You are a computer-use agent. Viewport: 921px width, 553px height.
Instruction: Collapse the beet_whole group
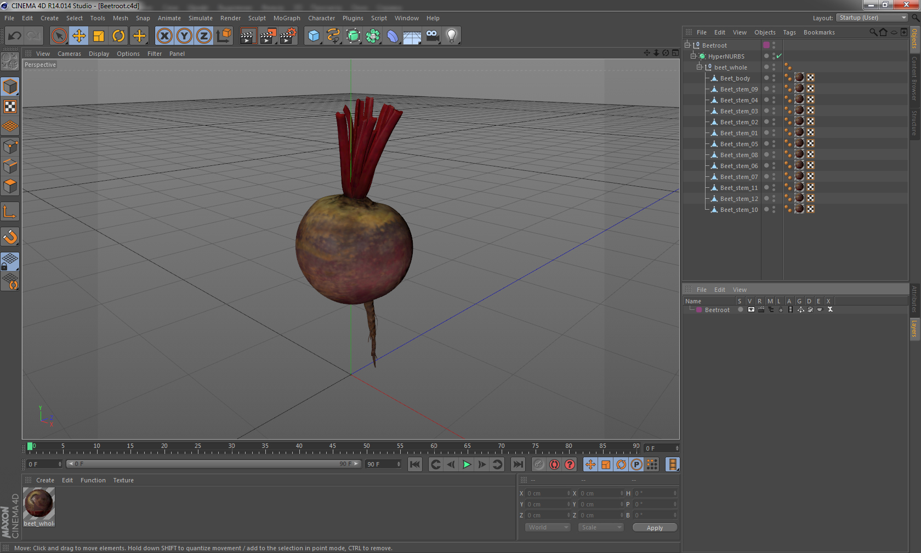[699, 67]
